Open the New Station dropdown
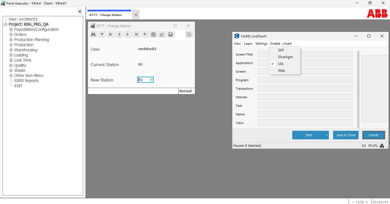390x204 pixels. [151, 80]
